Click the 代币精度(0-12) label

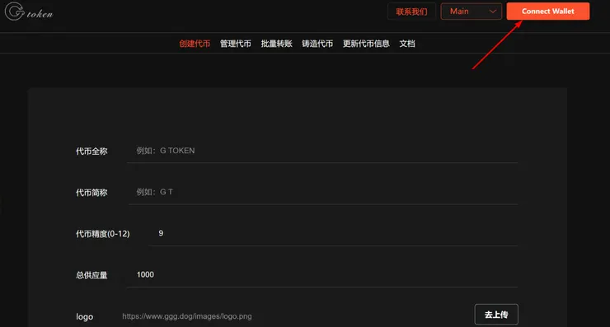click(103, 234)
